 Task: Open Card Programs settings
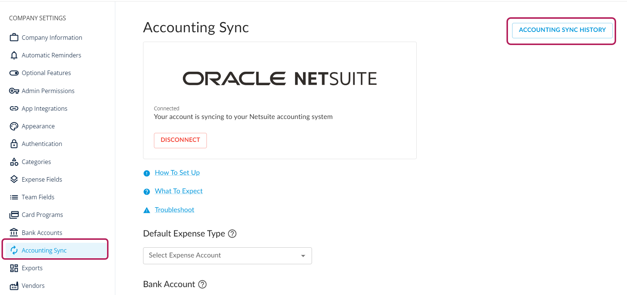[x=42, y=215]
